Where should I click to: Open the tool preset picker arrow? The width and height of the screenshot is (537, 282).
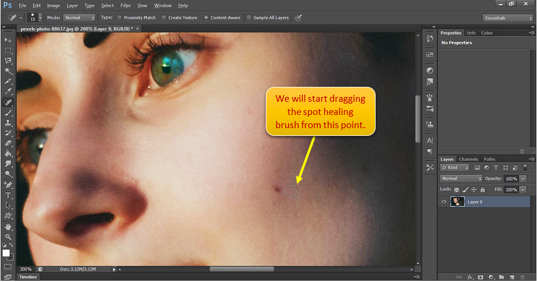[x=20, y=18]
